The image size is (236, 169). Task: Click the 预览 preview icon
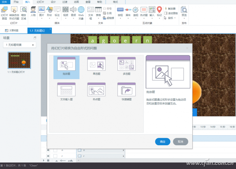pos(184,10)
